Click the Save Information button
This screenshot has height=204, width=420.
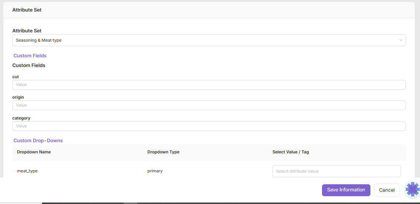click(346, 190)
